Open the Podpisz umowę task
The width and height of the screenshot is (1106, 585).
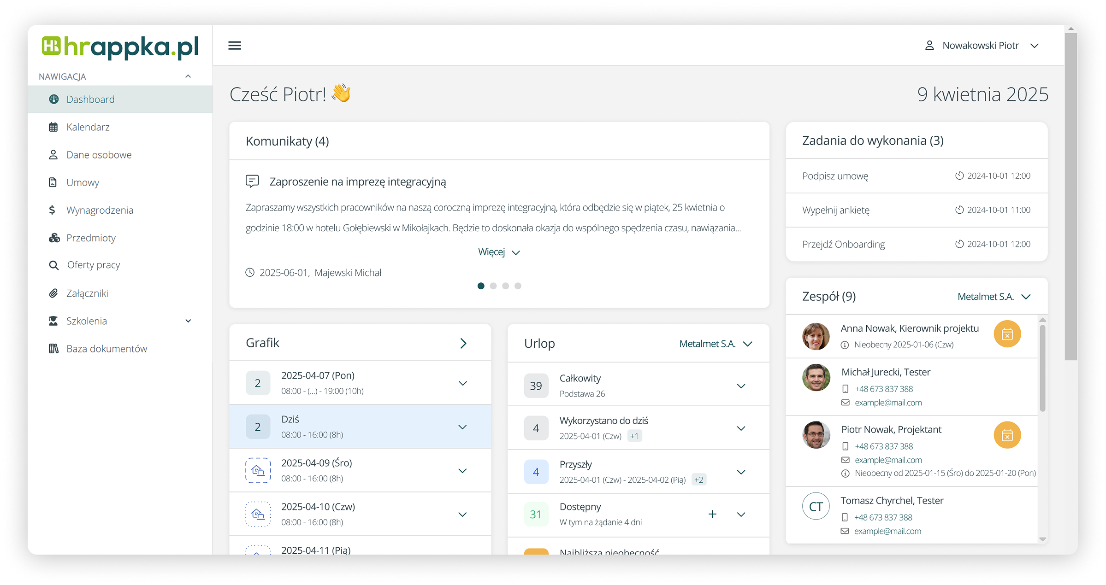pyautogui.click(x=835, y=176)
